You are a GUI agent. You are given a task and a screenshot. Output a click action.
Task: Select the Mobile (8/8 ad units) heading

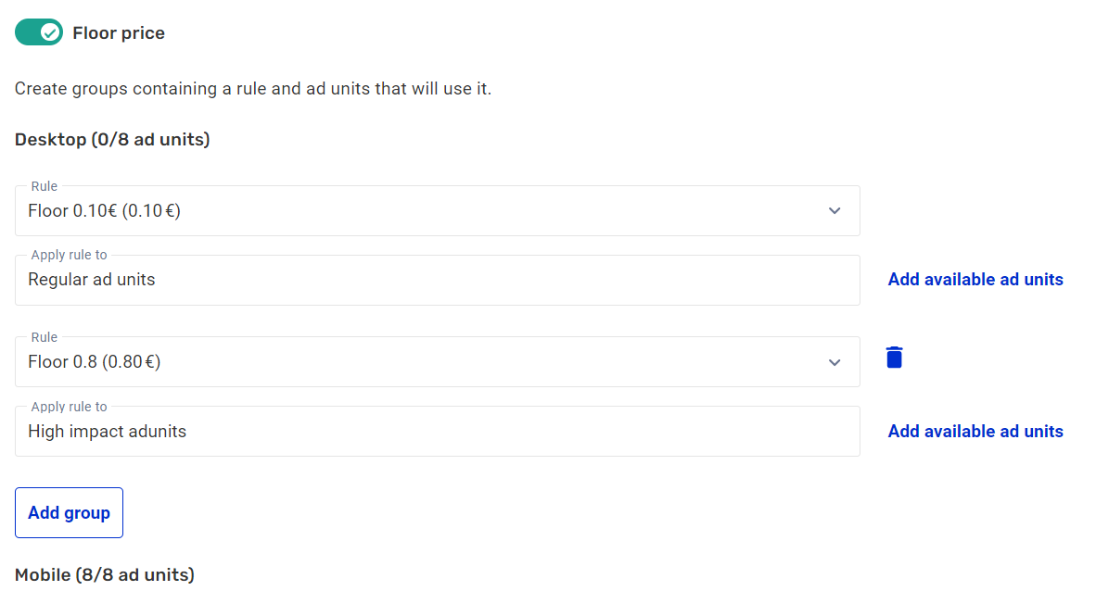click(105, 575)
